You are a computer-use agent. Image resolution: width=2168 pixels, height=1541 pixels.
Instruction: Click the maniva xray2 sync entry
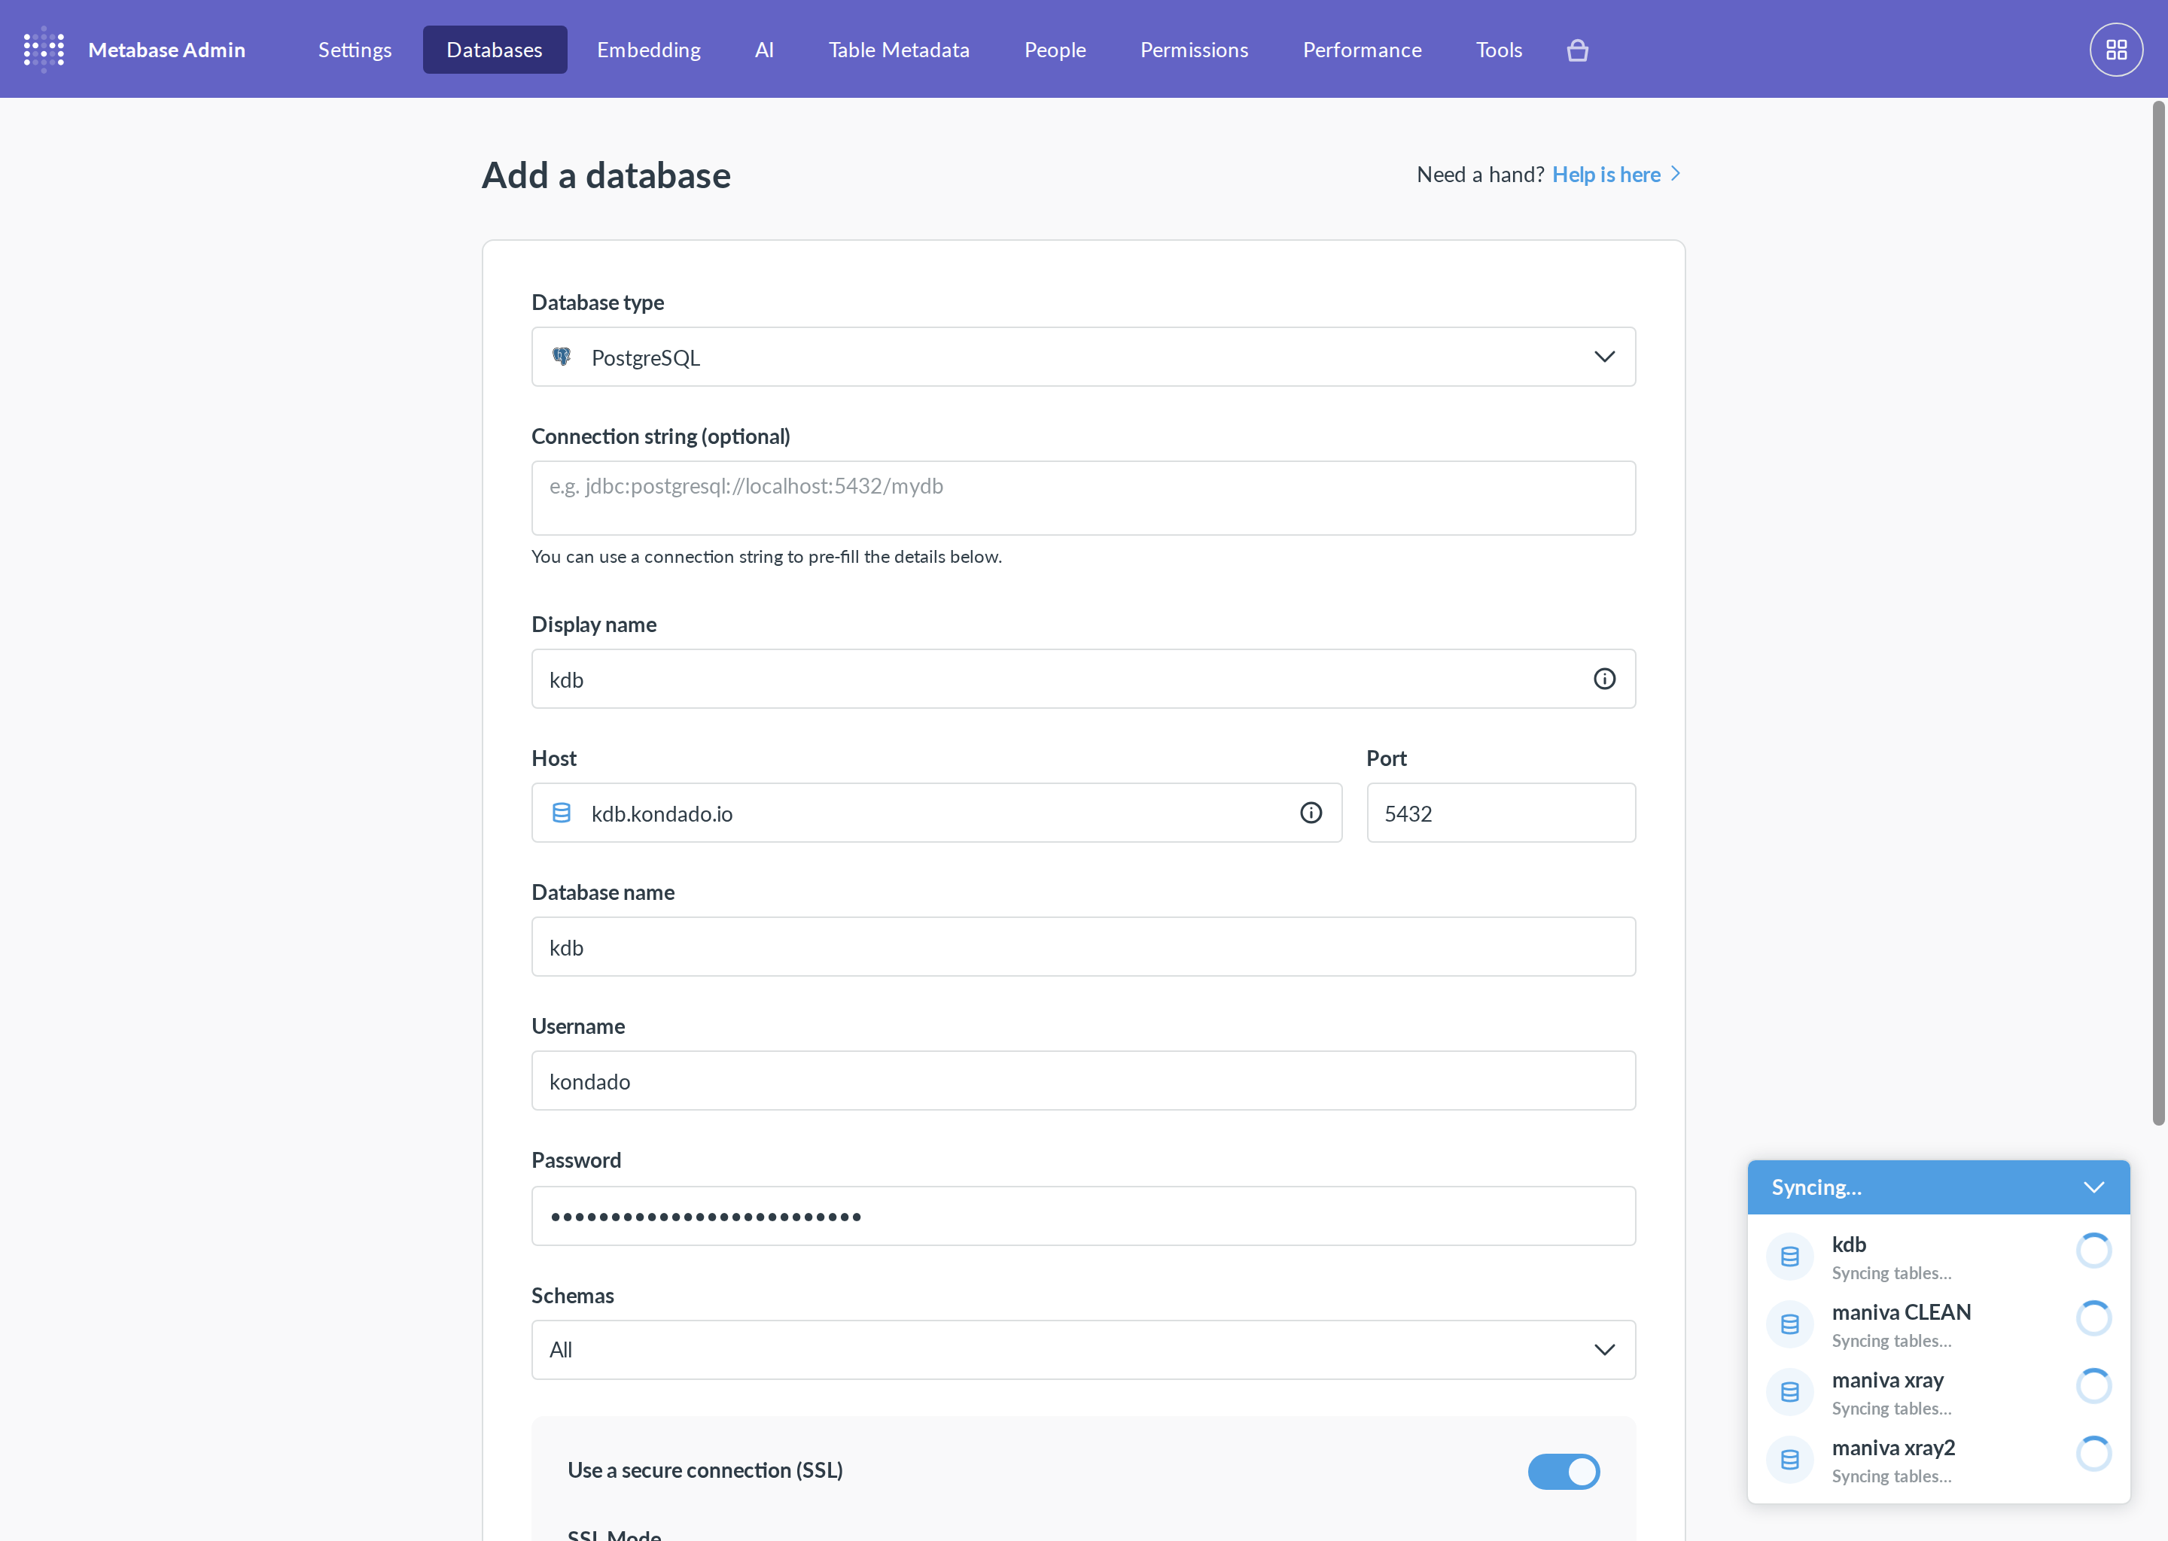(1938, 1460)
